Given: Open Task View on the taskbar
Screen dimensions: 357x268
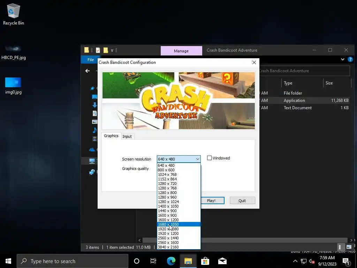Looking at the screenshot, I should (153, 261).
